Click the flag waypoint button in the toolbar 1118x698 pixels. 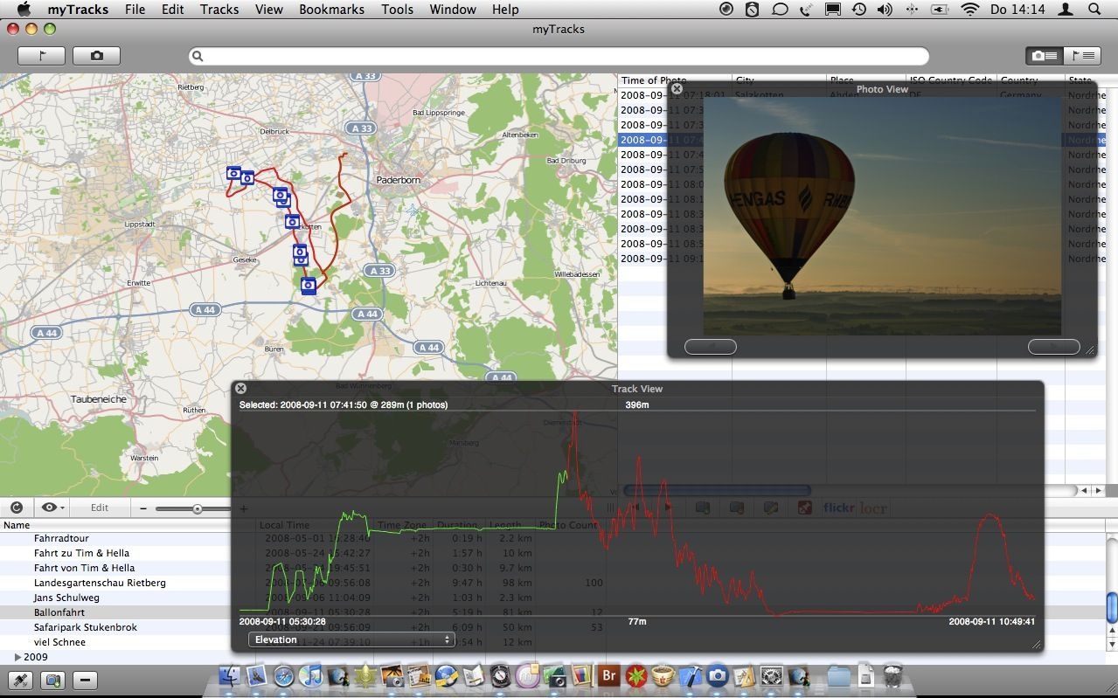(40, 56)
